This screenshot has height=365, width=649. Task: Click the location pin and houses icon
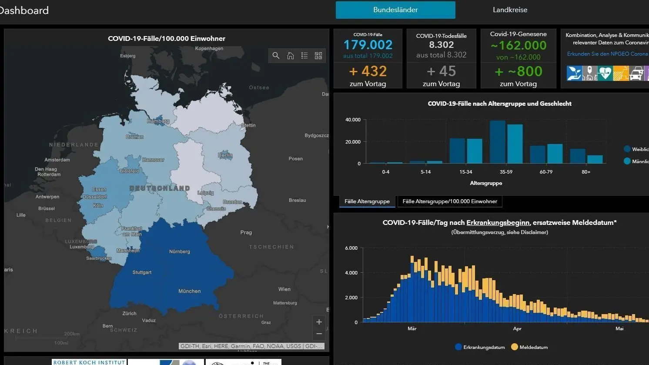[x=589, y=73]
